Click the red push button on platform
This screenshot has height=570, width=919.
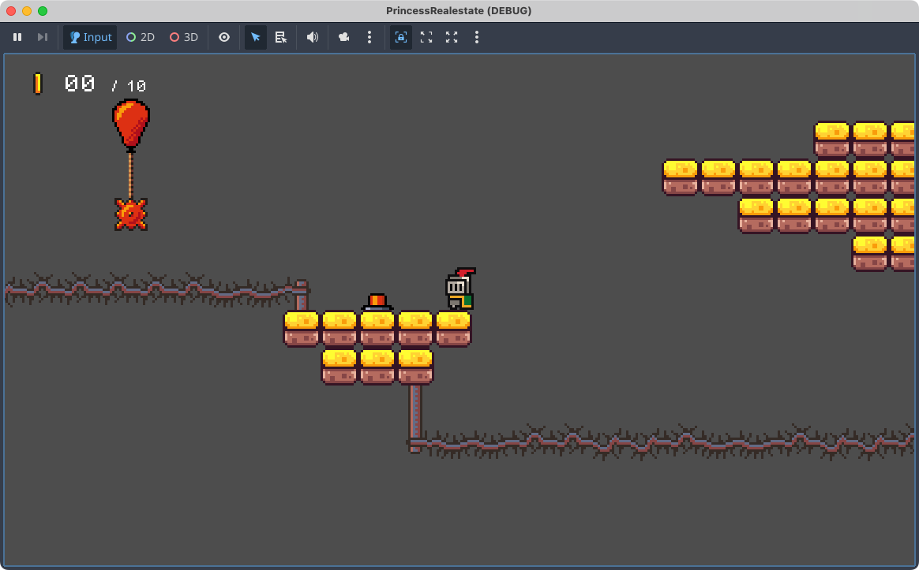tap(377, 302)
